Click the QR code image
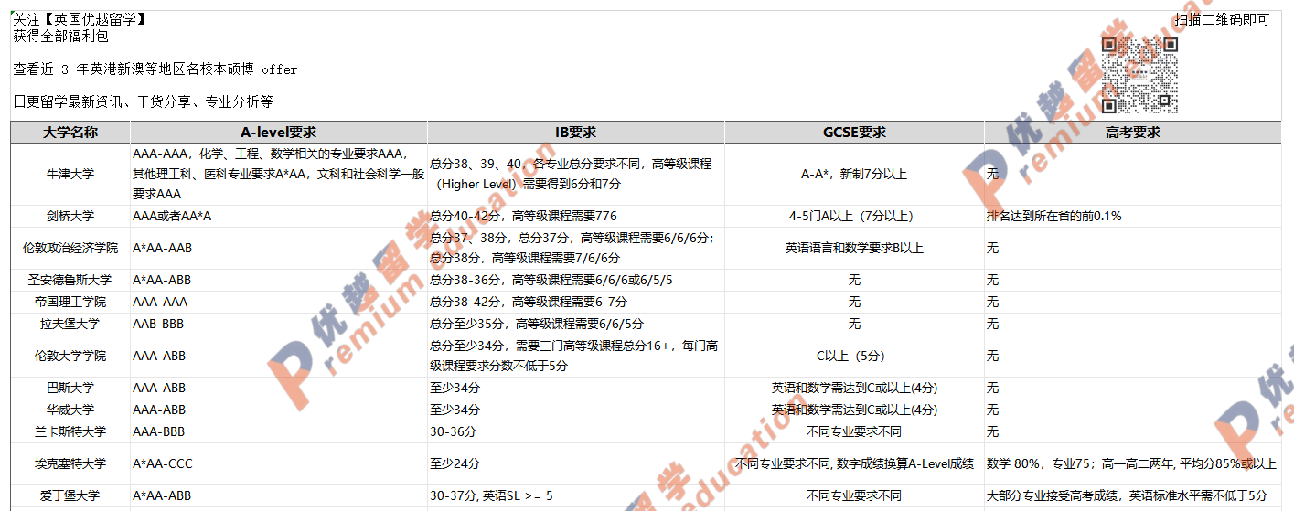This screenshot has height=511, width=1294. 1139,75
